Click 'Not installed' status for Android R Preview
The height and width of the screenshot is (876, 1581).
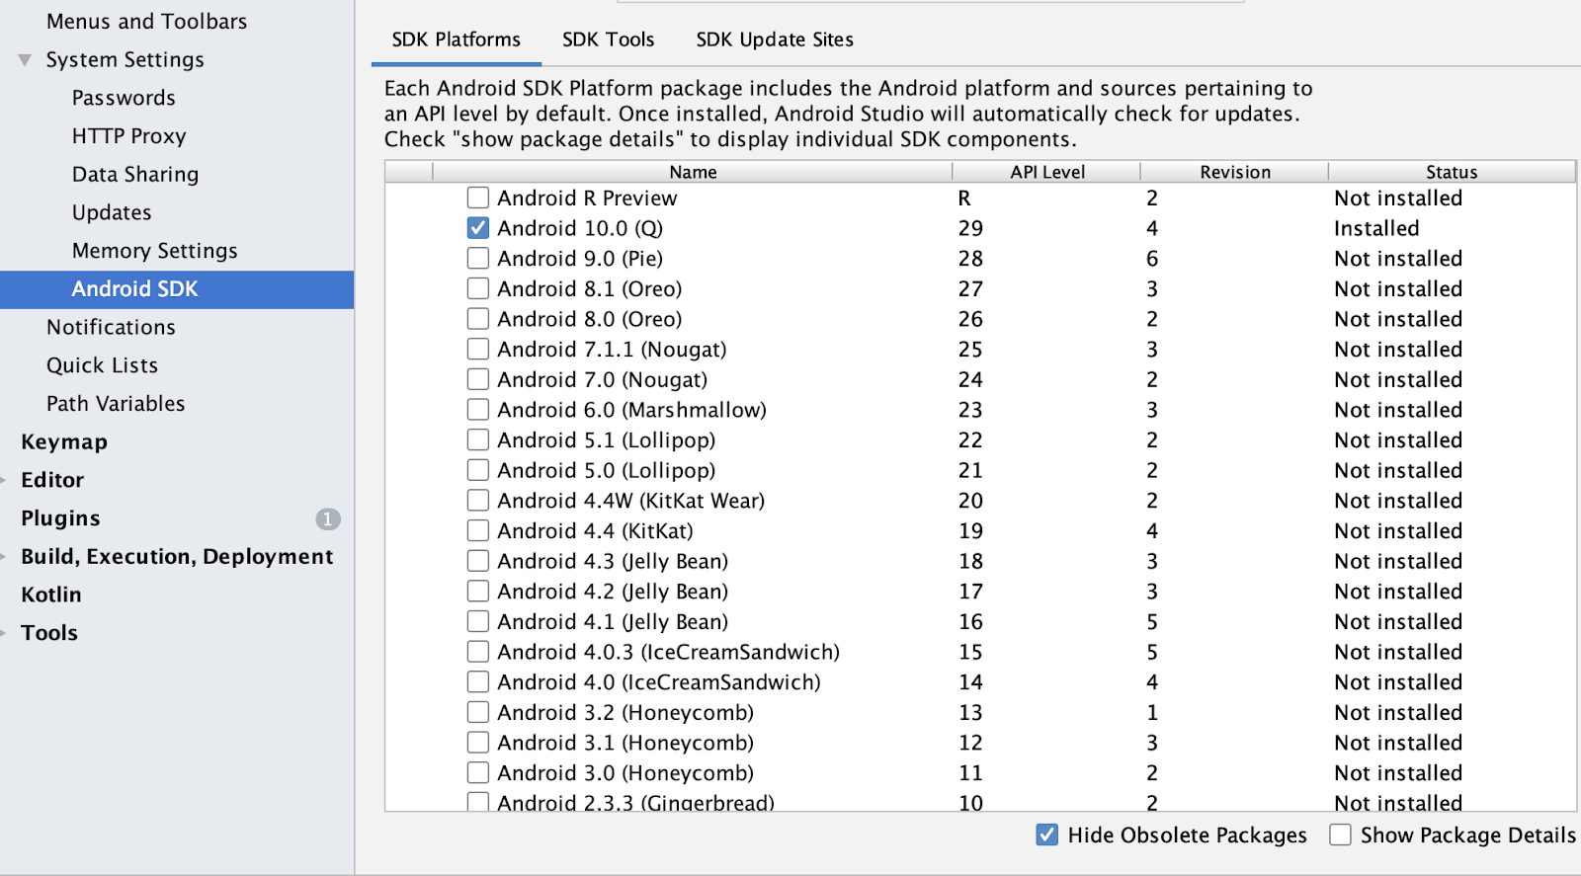(1398, 199)
